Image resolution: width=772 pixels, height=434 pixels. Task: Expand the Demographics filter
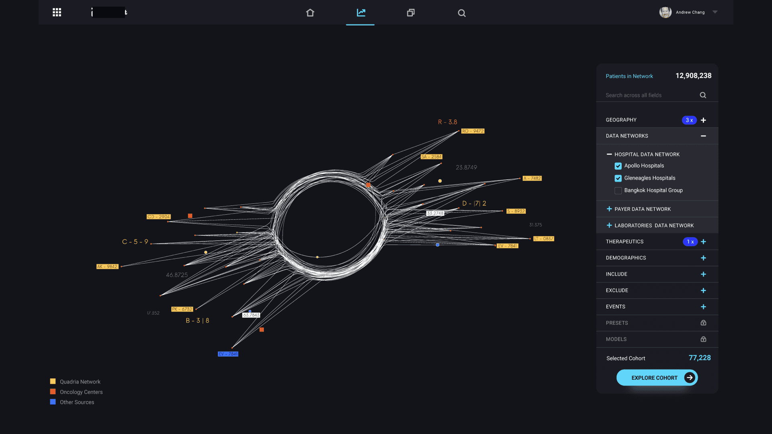click(x=703, y=258)
